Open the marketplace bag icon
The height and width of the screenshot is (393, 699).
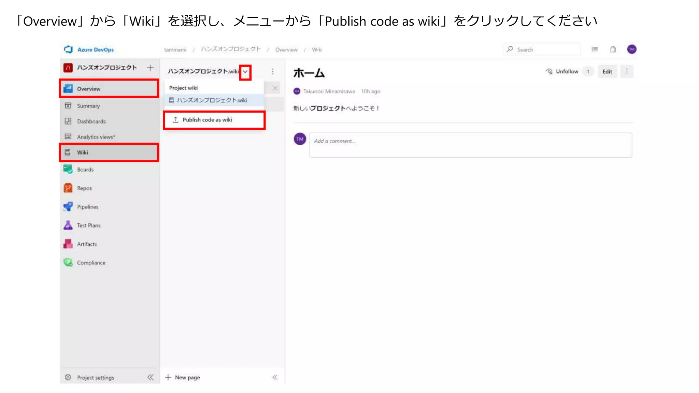(x=613, y=49)
